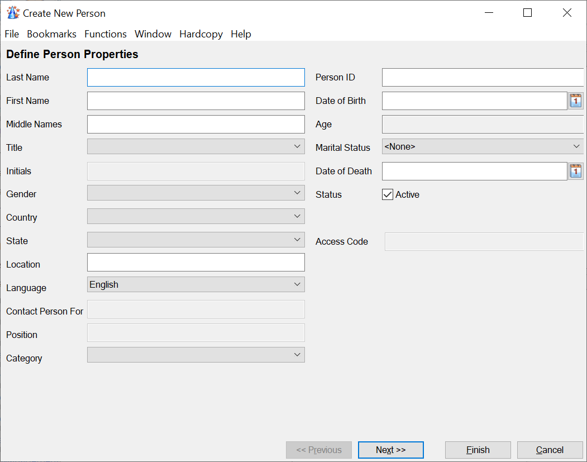The width and height of the screenshot is (587, 462).
Task: Focus the First Name input field
Action: click(195, 101)
